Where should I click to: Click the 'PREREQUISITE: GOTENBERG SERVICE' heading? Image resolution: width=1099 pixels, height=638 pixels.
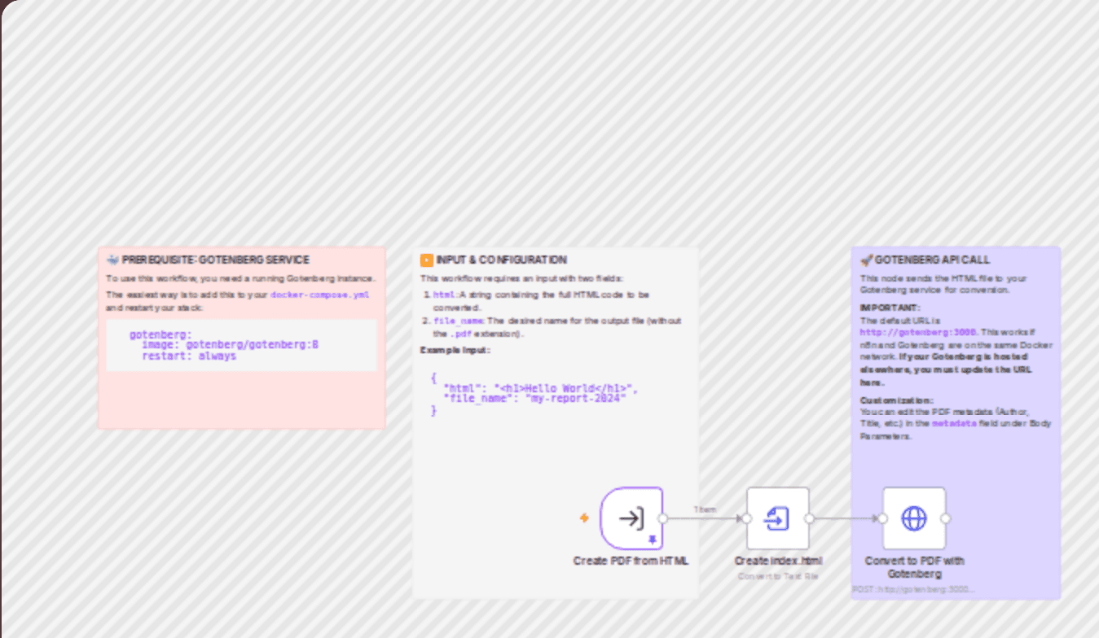[x=215, y=260]
